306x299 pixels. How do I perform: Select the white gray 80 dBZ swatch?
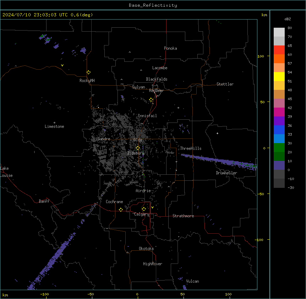tap(279, 32)
